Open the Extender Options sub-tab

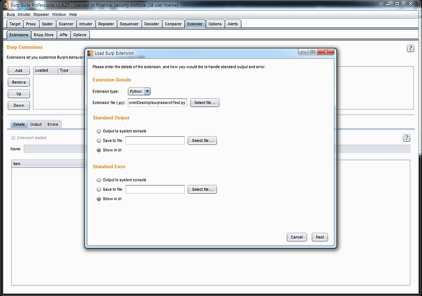tap(80, 35)
